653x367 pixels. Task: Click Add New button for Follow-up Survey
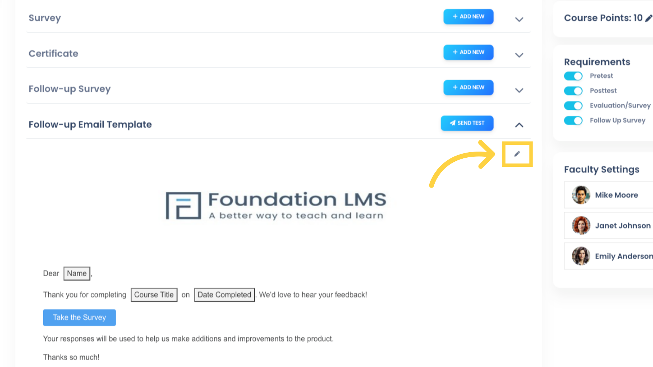coord(468,87)
